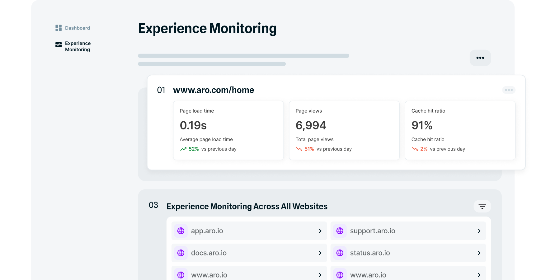Click the Experience Monitoring page title
Screen dimensions: 546x280
[x=207, y=29]
